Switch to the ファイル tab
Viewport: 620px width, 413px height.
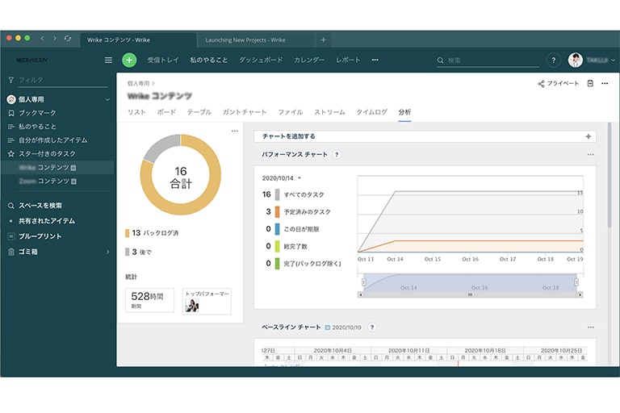click(x=291, y=112)
